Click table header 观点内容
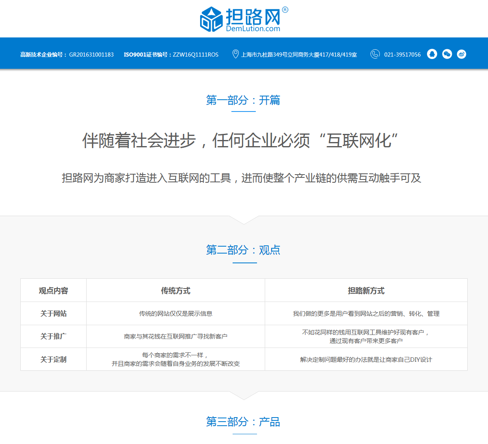 pyautogui.click(x=53, y=291)
